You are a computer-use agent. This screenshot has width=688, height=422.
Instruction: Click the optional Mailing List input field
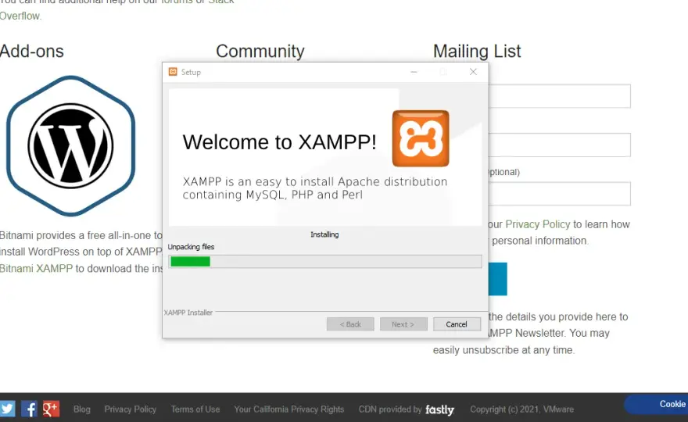click(560, 194)
